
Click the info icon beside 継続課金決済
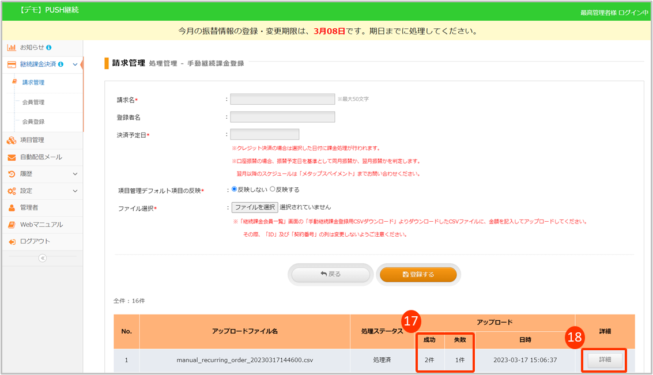point(61,64)
